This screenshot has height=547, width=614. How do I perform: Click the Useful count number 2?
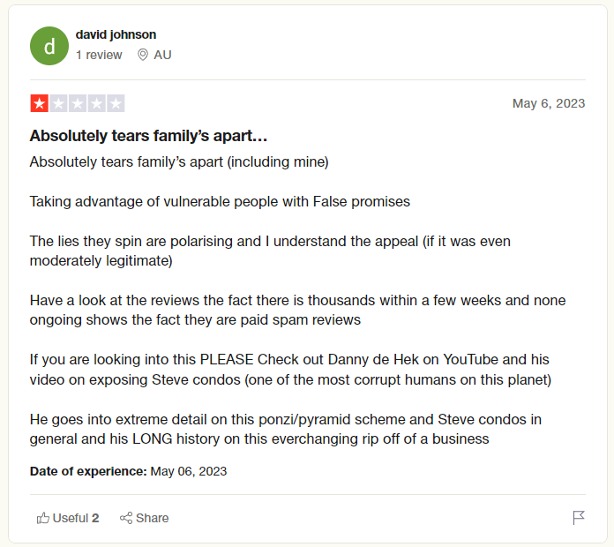pos(95,518)
